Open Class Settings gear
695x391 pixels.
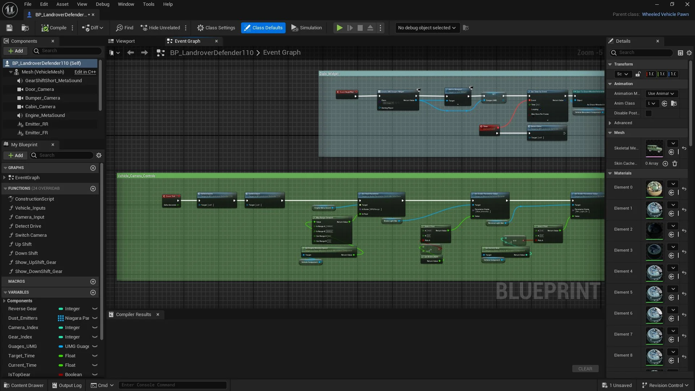pyautogui.click(x=200, y=28)
